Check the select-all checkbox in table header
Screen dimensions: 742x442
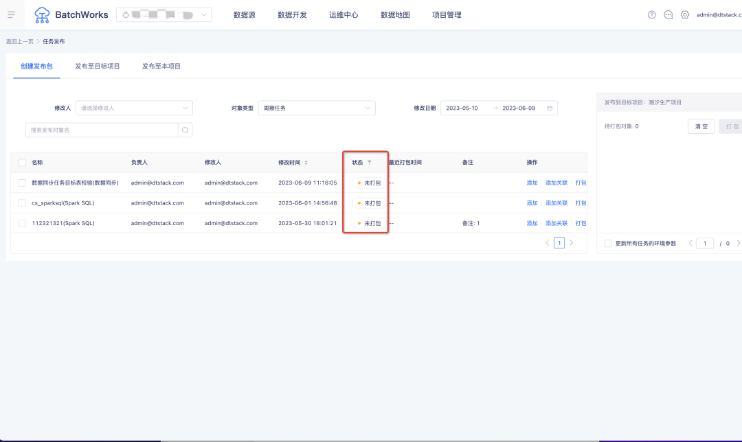click(22, 163)
